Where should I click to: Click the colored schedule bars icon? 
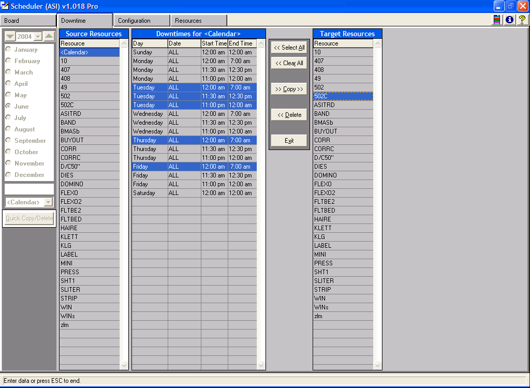tap(497, 20)
